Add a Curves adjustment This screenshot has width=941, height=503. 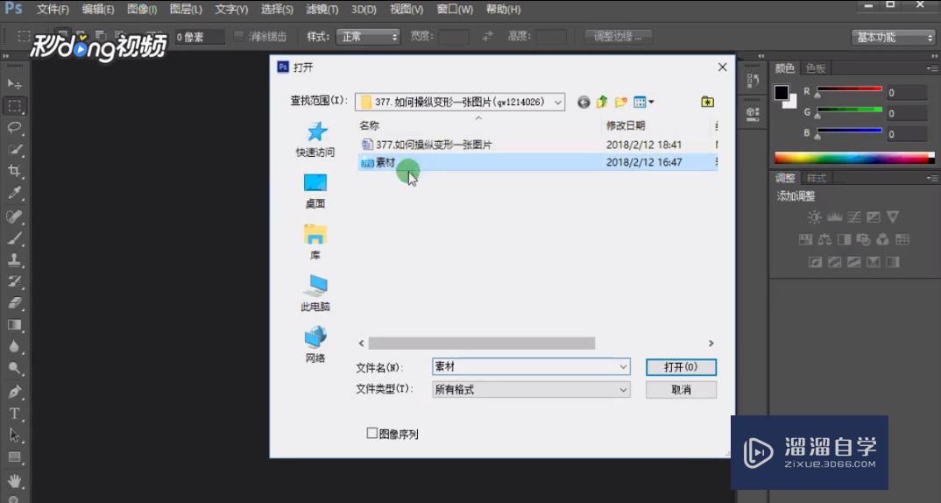[854, 217]
